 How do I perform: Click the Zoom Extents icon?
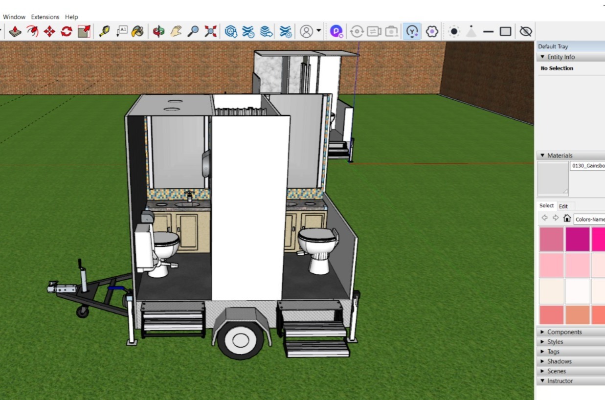211,32
